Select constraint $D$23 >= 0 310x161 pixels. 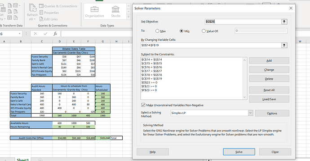(x=149, y=82)
